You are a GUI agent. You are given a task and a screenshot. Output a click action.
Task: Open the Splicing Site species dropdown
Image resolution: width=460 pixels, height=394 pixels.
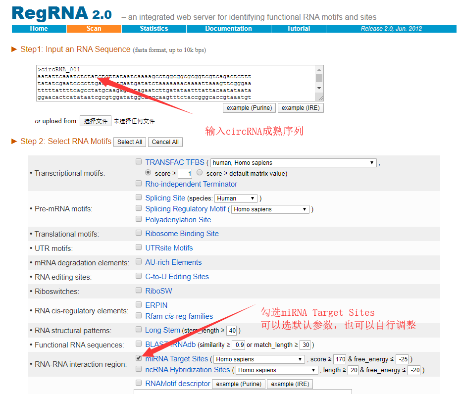(236, 198)
